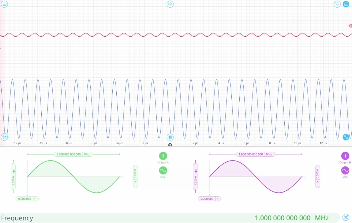
Task: Click the red T trigger marker on the right edge
Action: pos(350,26)
